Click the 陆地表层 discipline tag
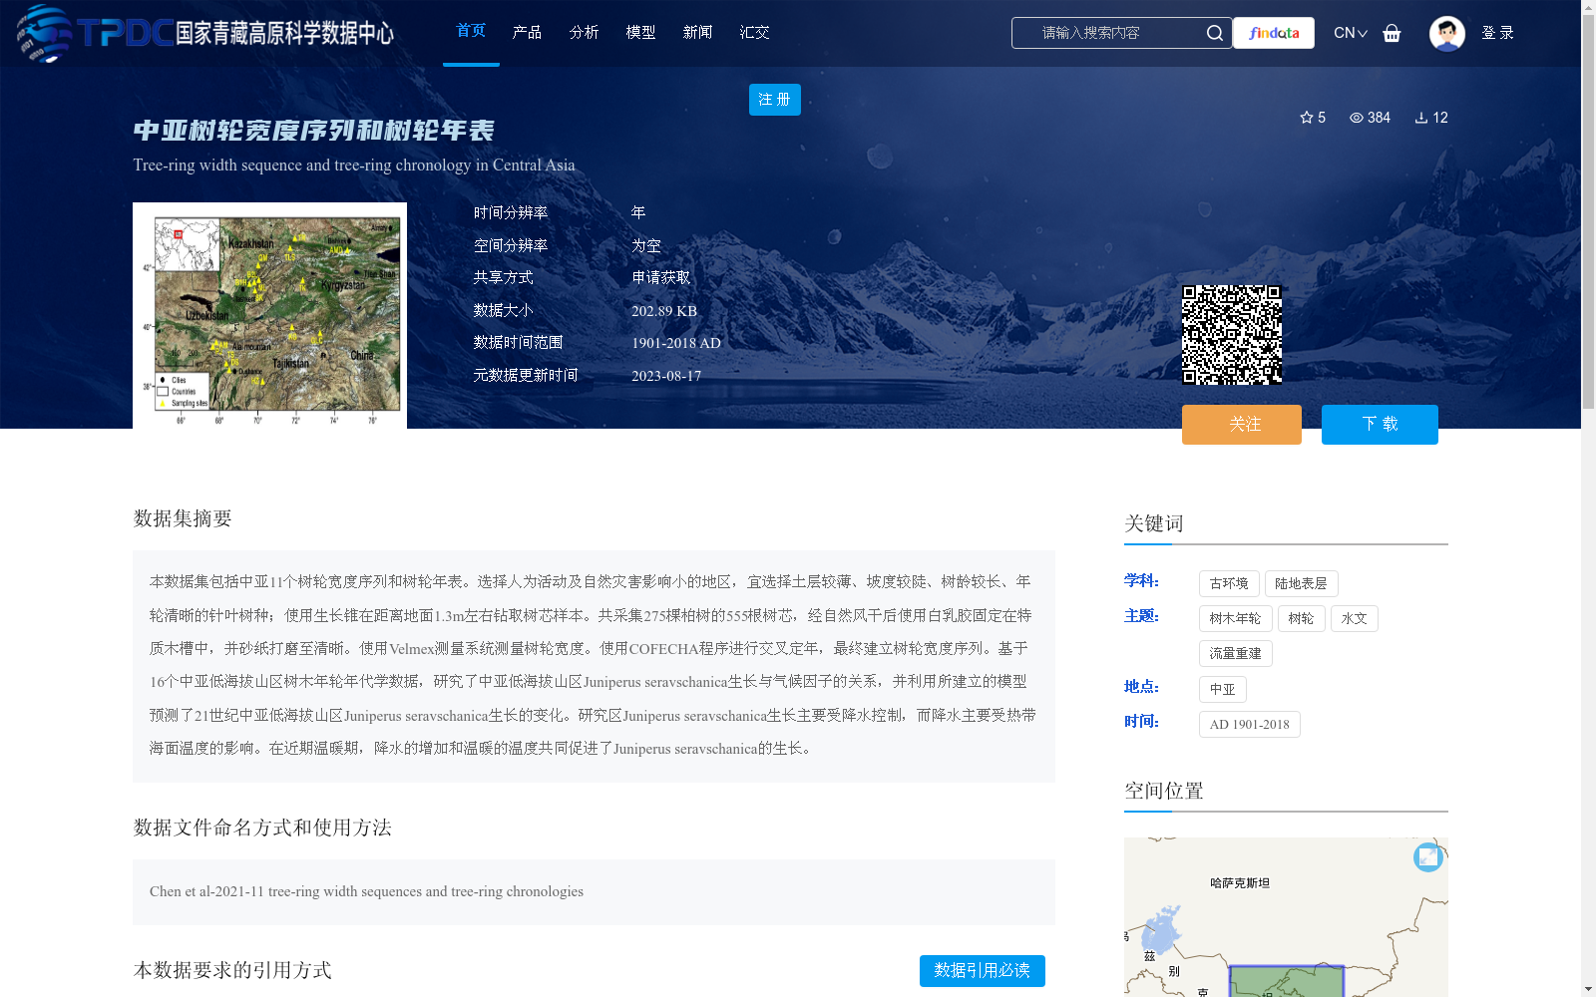The width and height of the screenshot is (1596, 997). [1301, 584]
